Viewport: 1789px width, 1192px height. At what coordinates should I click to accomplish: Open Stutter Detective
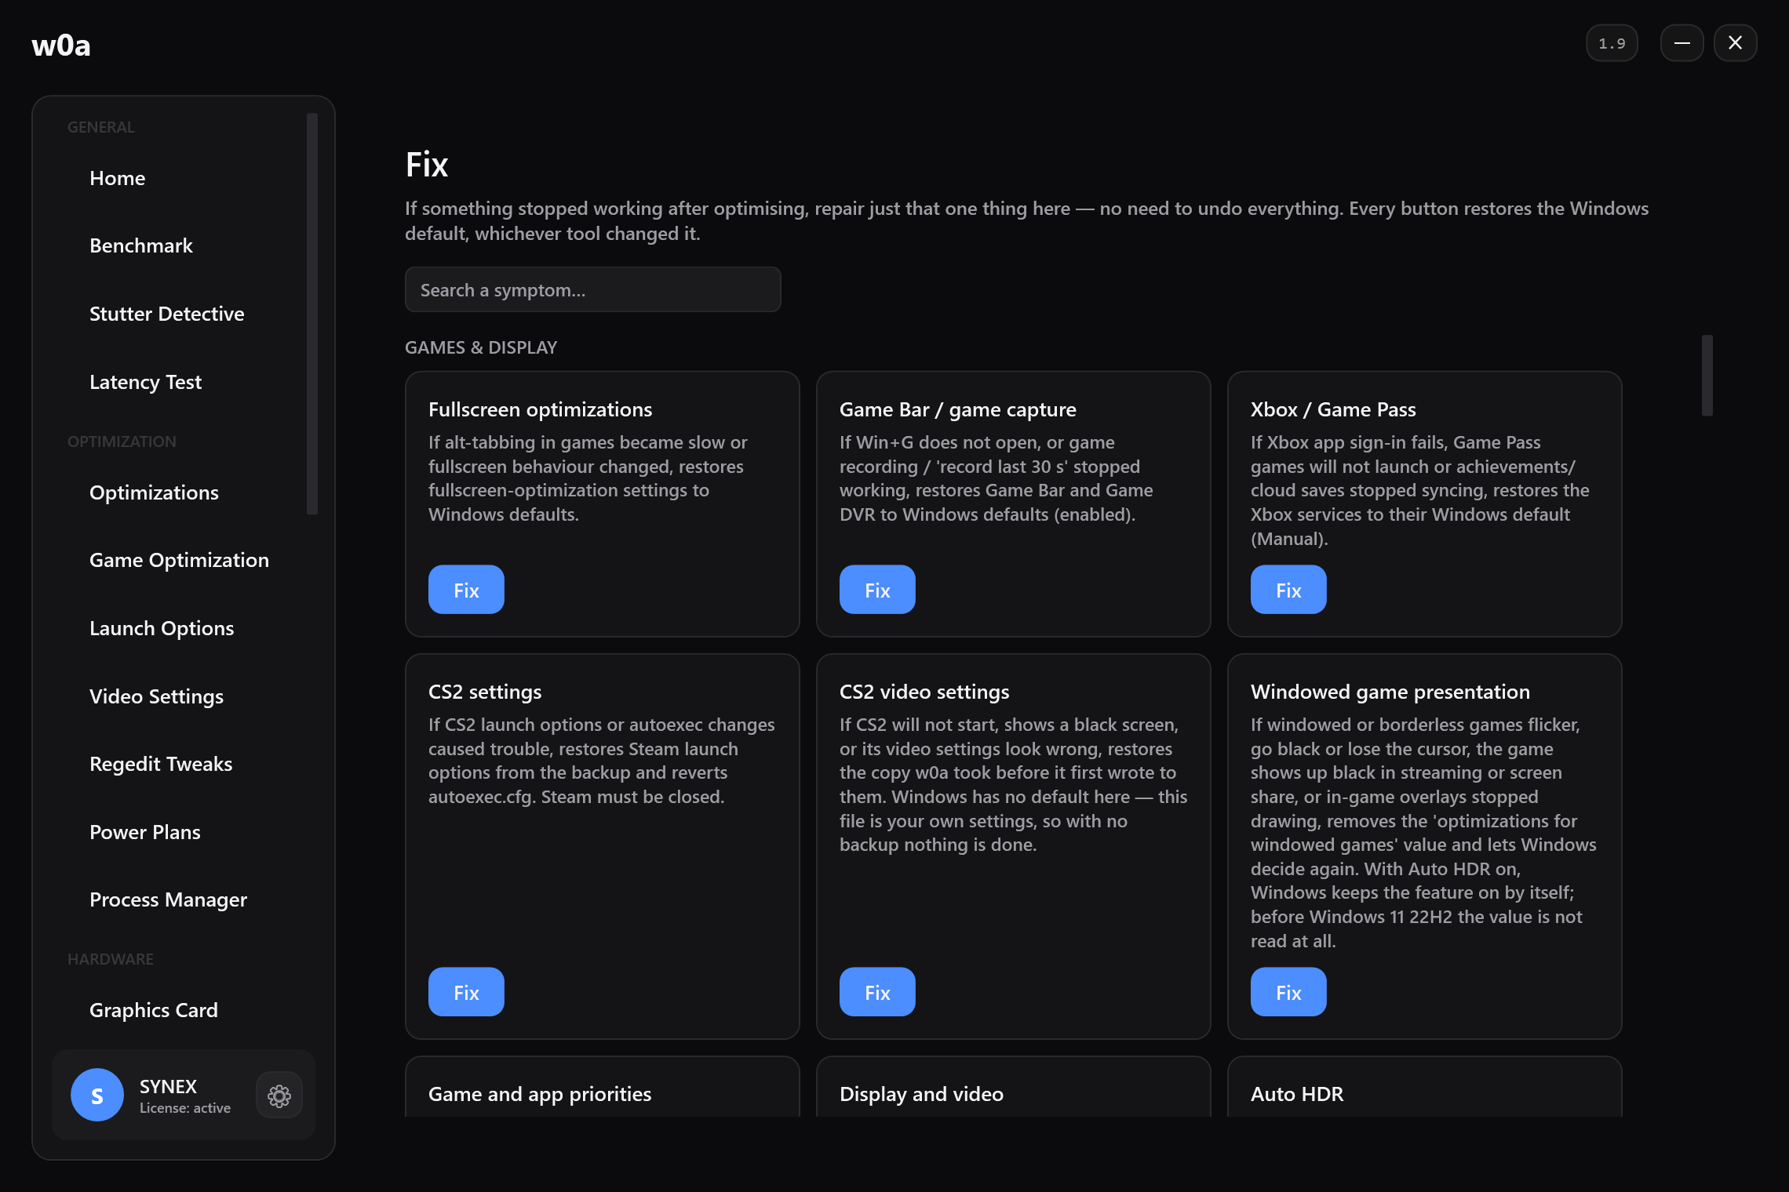[167, 314]
